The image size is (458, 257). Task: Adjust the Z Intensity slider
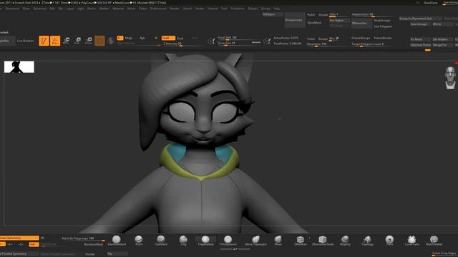[x=182, y=44]
